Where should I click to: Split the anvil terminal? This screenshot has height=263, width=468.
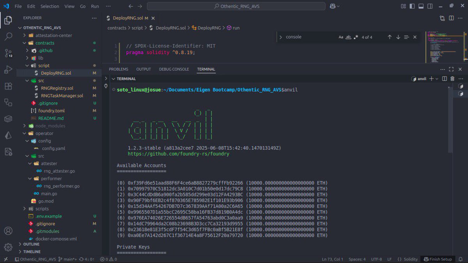tap(444, 78)
